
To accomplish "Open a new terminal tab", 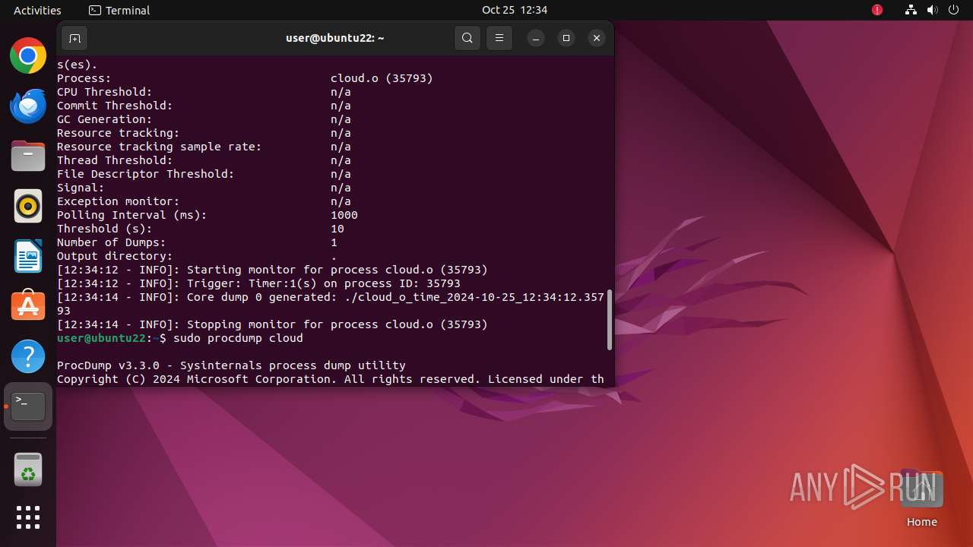I will point(74,38).
